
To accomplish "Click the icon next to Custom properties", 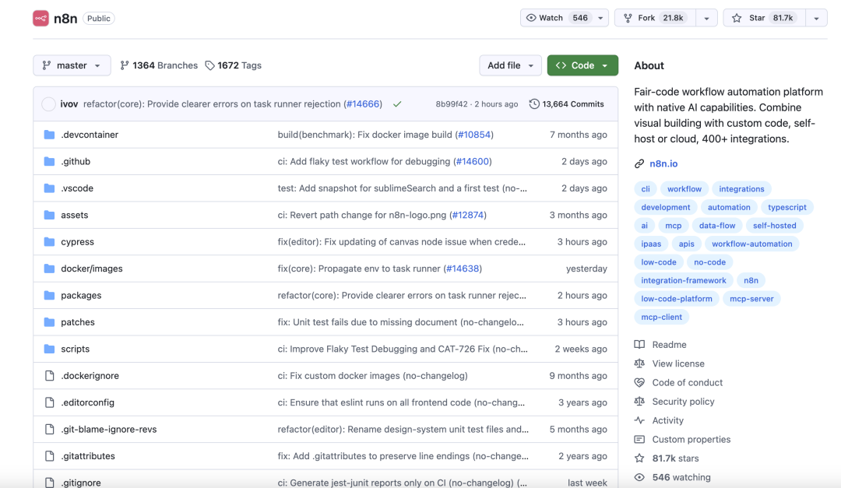I will click(x=639, y=439).
